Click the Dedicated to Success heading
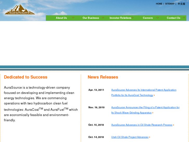 (25, 77)
